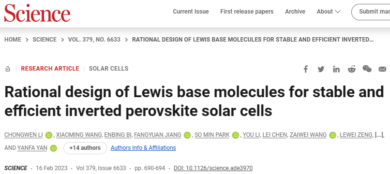Expand the About dropdown menu
The width and height of the screenshot is (390, 174).
click(329, 12)
